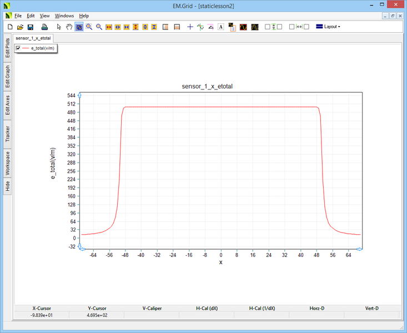Switch to the sensor_1_x_etotal tab

pyautogui.click(x=33, y=38)
